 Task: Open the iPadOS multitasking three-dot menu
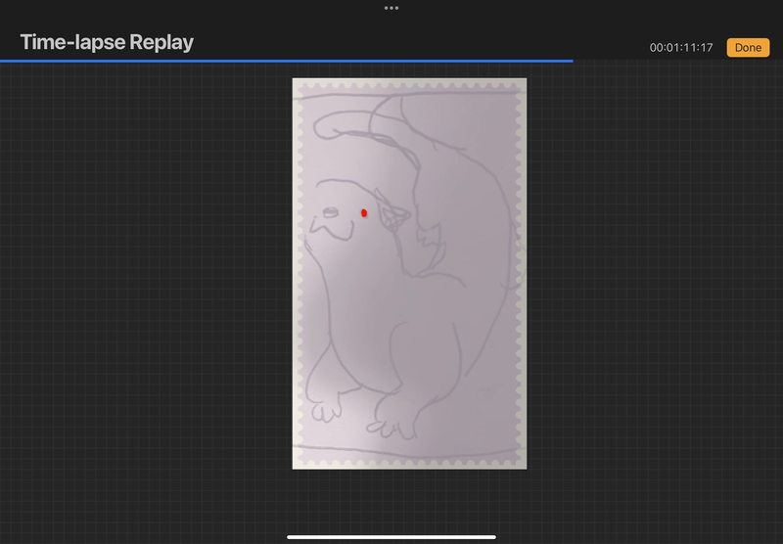tap(391, 8)
